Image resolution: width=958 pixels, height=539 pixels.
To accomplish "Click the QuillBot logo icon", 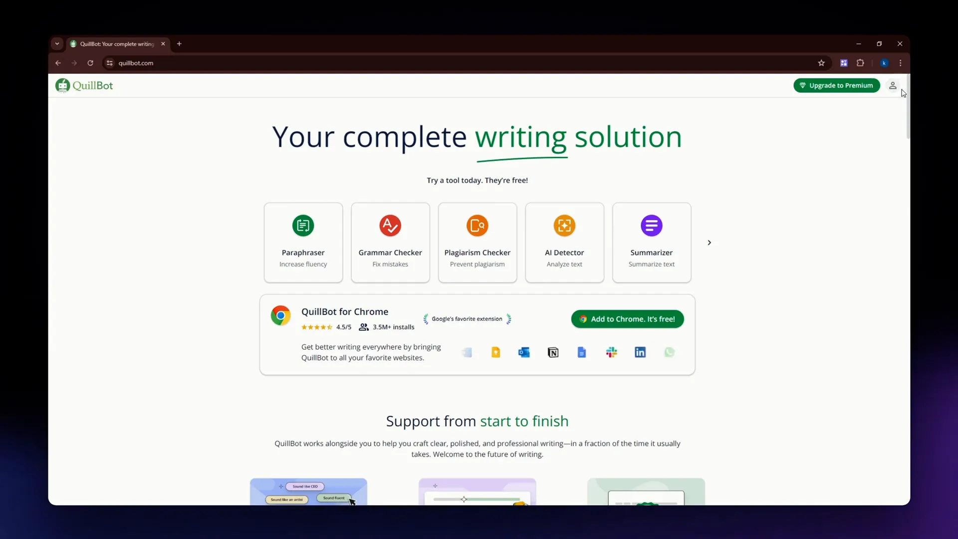I will pyautogui.click(x=62, y=85).
